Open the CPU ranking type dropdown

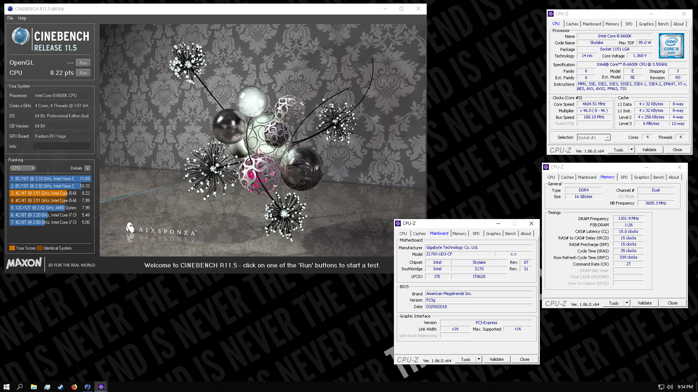(23, 168)
